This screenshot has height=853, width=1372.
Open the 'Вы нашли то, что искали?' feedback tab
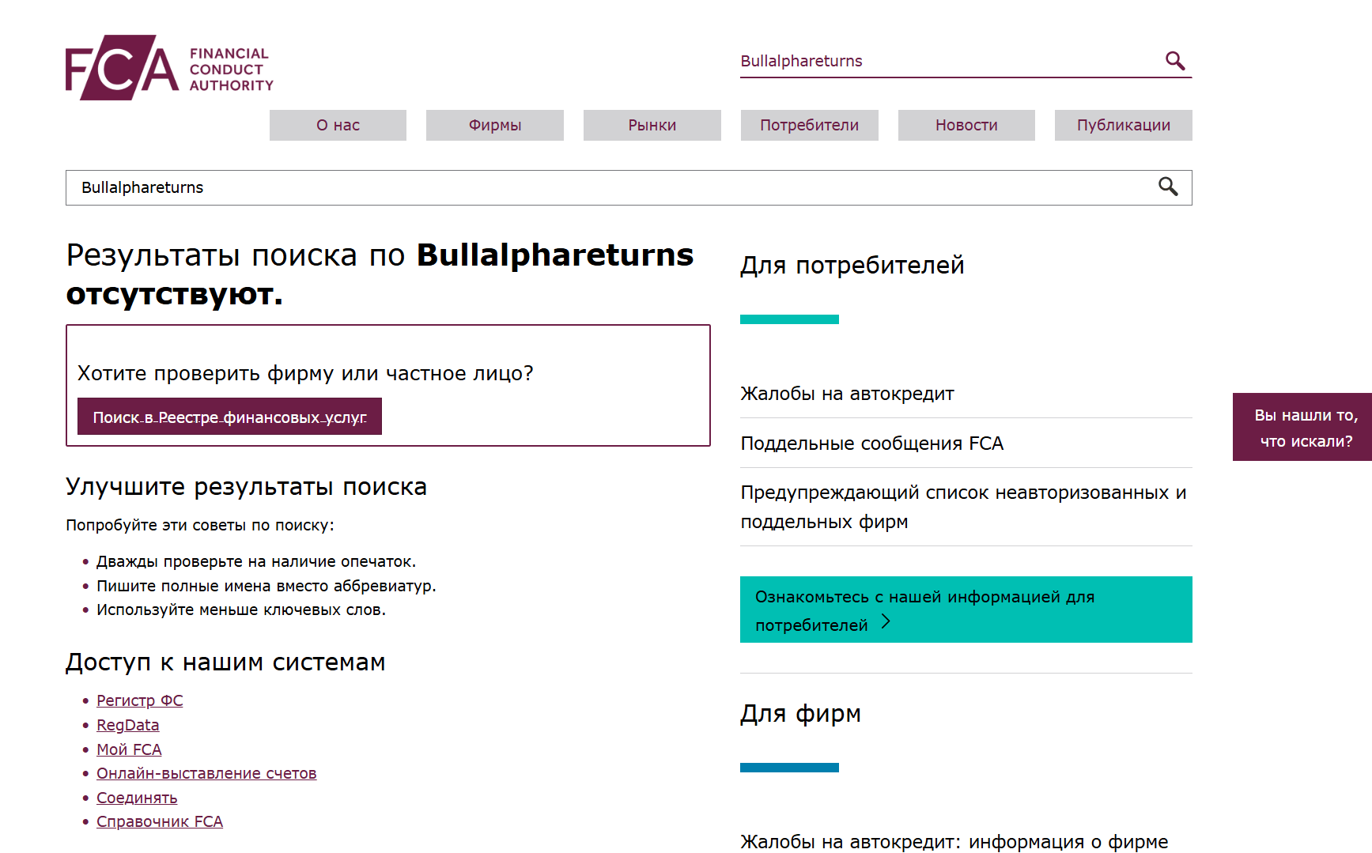click(1302, 427)
